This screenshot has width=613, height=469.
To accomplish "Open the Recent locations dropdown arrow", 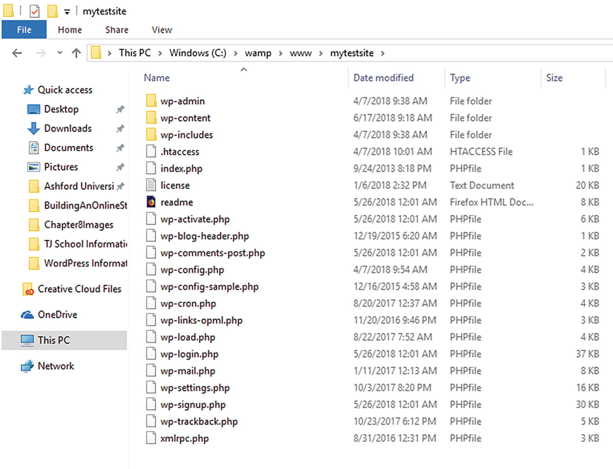I will click(x=60, y=53).
